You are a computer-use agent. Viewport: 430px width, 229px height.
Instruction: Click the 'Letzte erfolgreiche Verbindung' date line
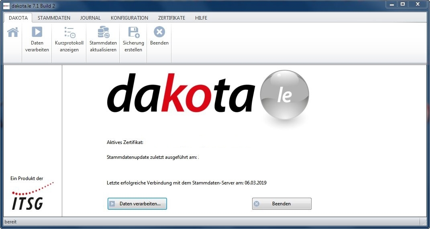(x=186, y=183)
